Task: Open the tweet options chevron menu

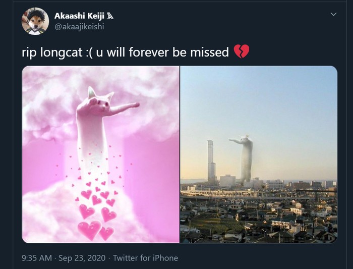Action: pos(333,15)
